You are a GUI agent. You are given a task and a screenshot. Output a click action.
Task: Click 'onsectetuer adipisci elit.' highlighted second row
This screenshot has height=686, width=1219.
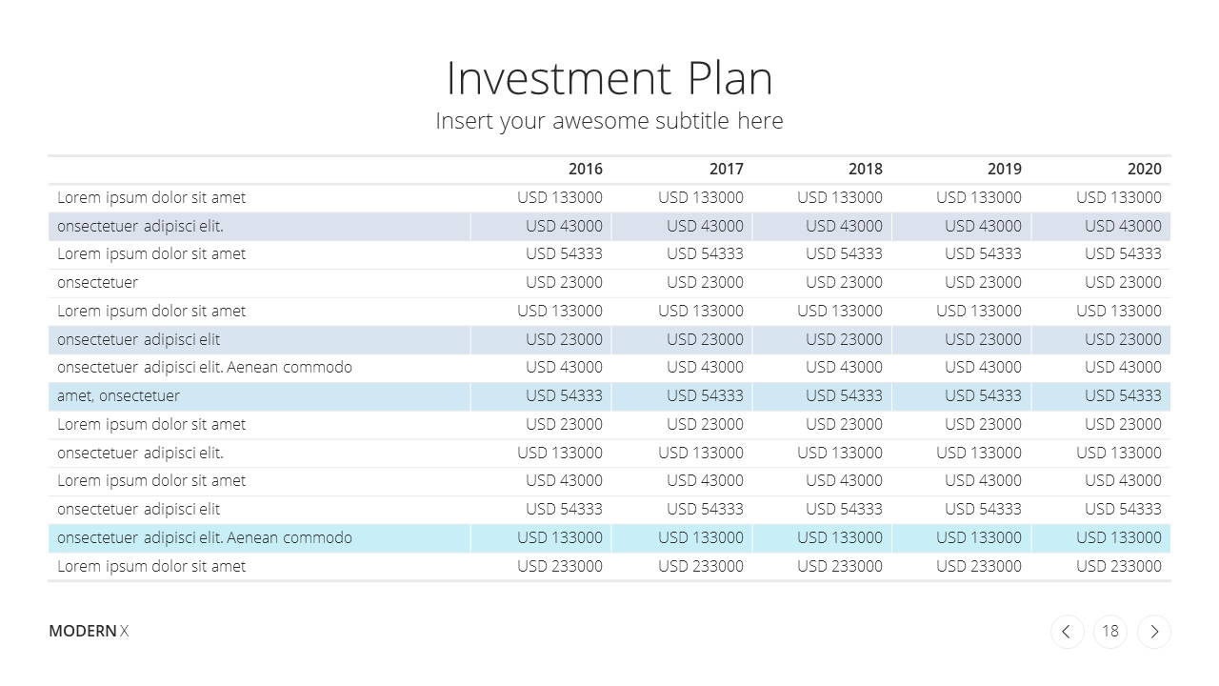pos(609,226)
